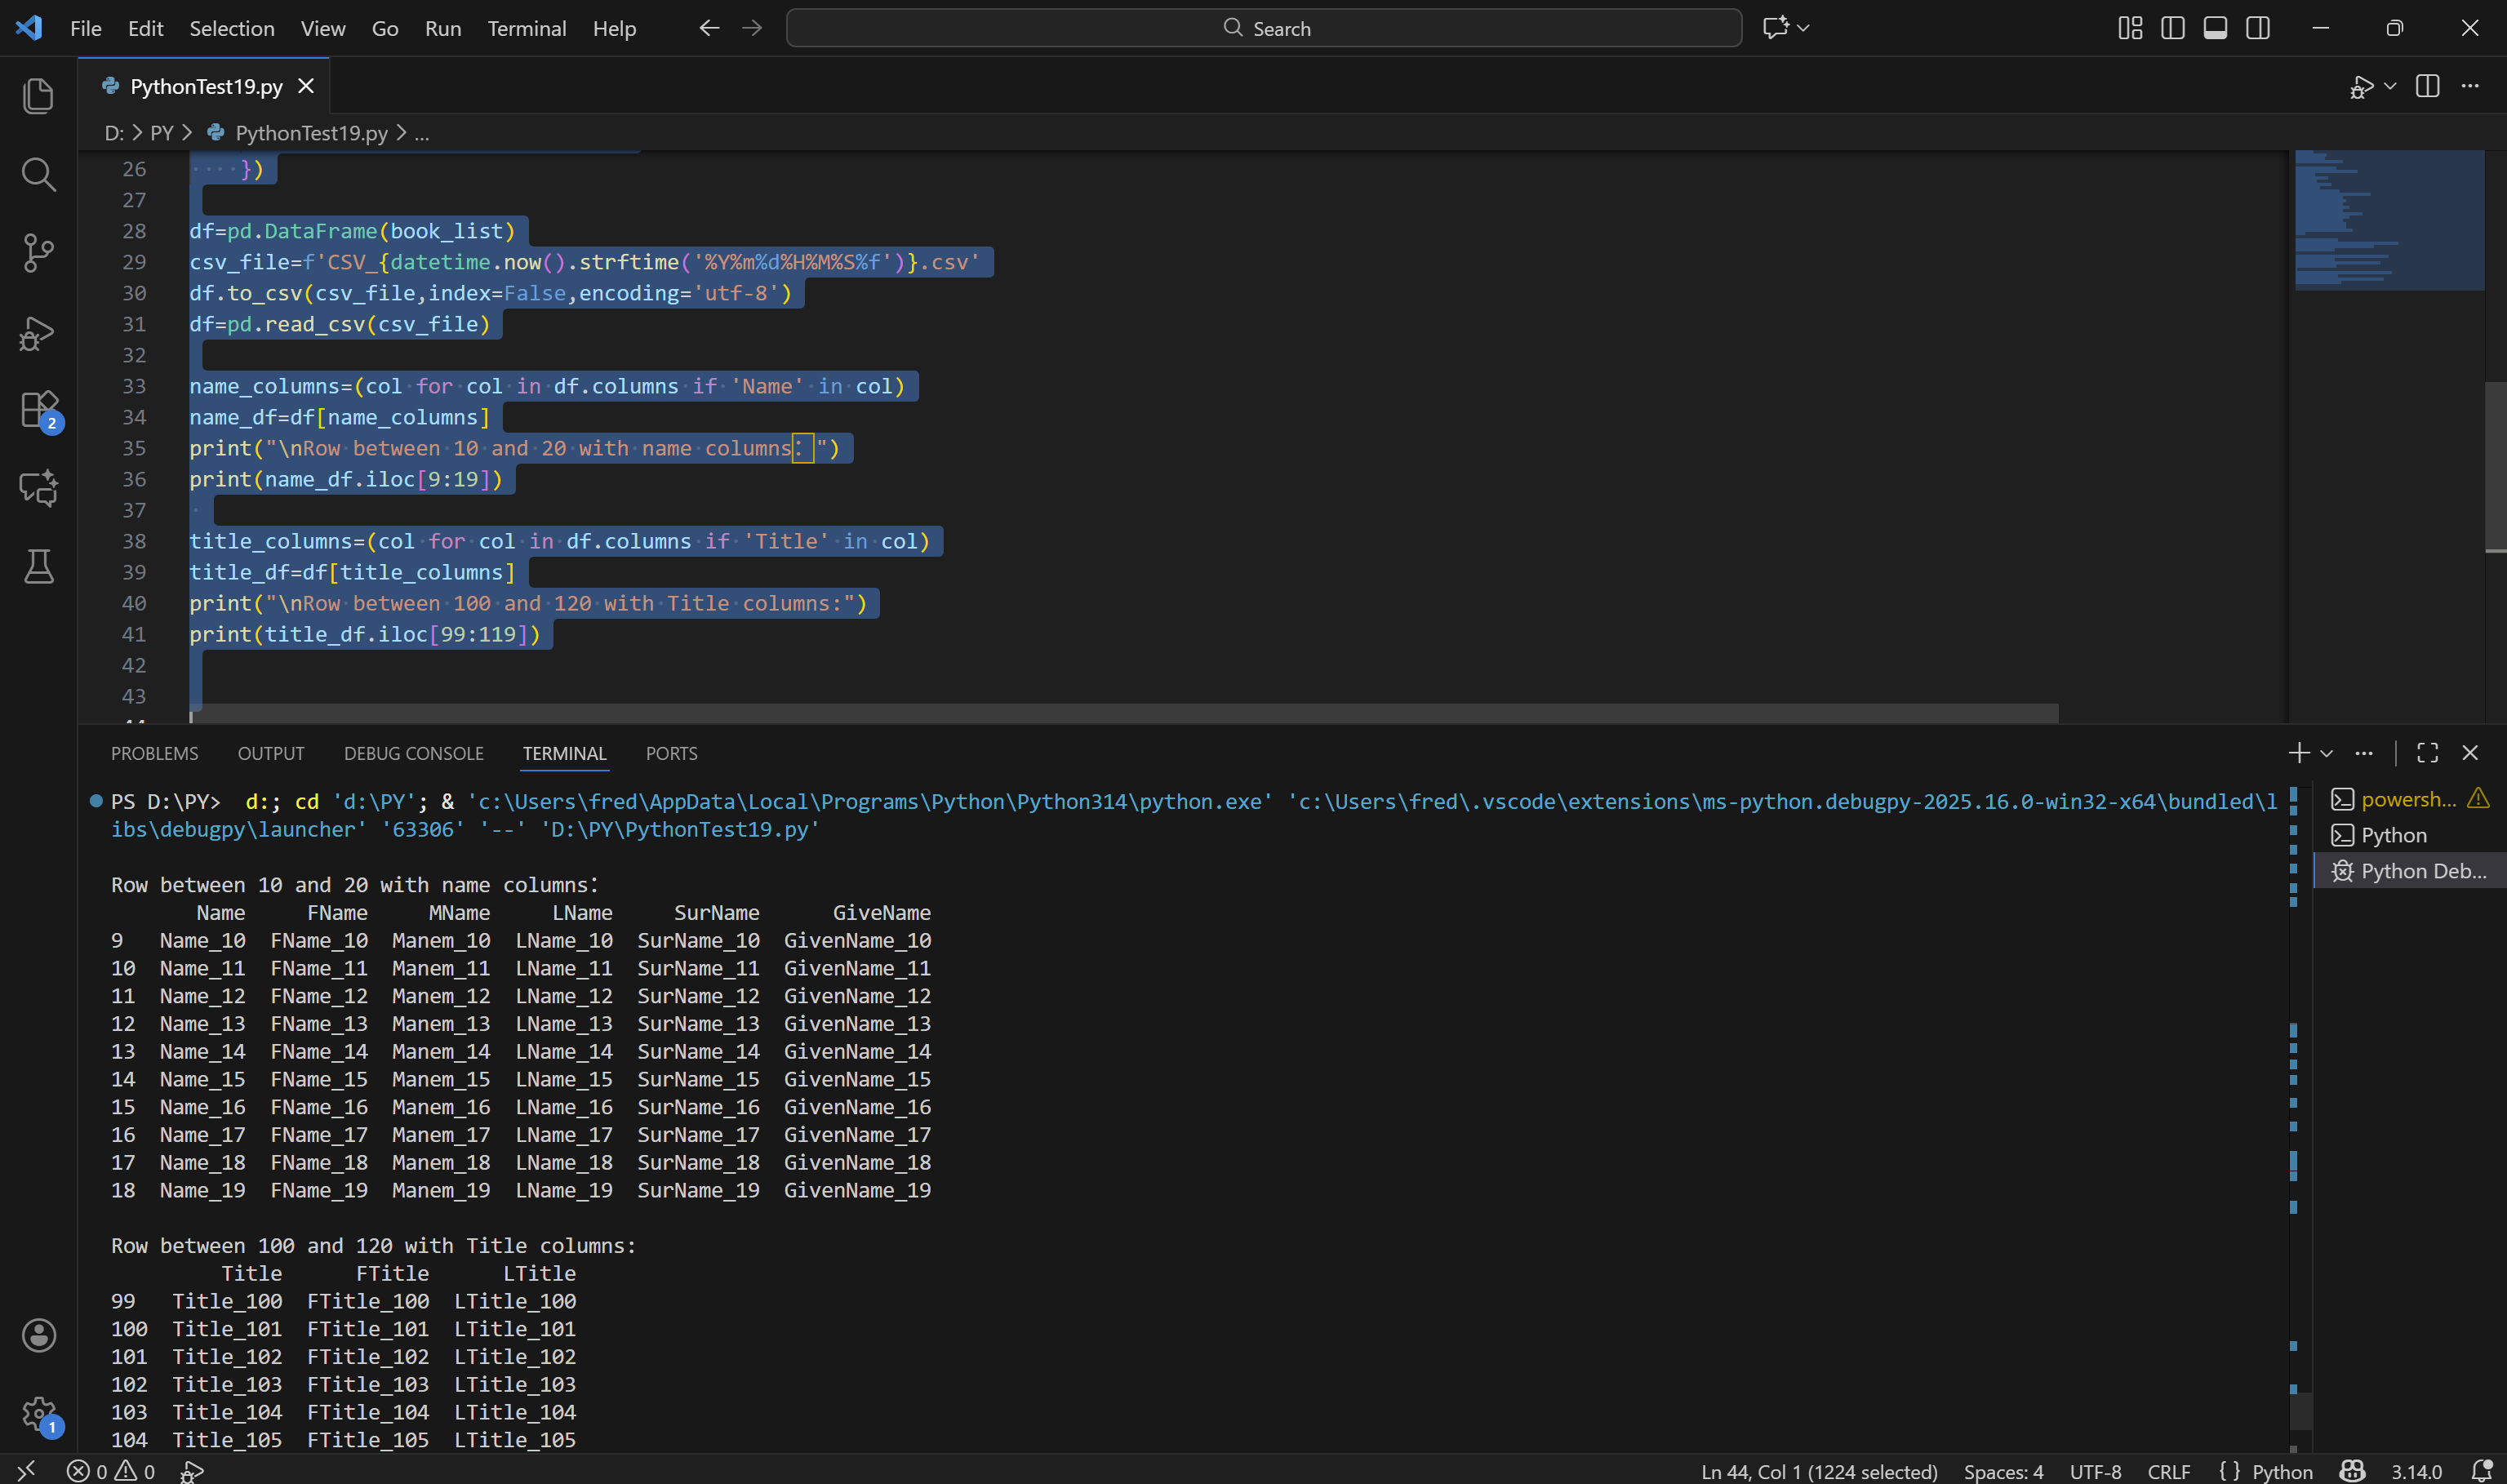Toggle the Secondary Side Bar layout button
The image size is (2507, 1484).
[2257, 28]
